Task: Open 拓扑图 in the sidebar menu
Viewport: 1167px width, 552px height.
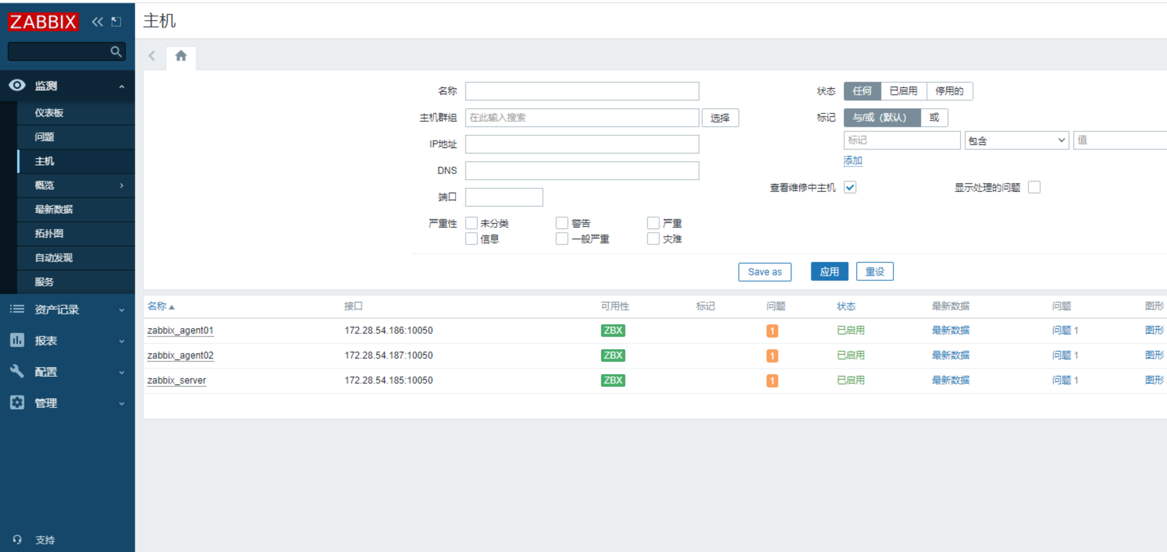Action: point(49,234)
